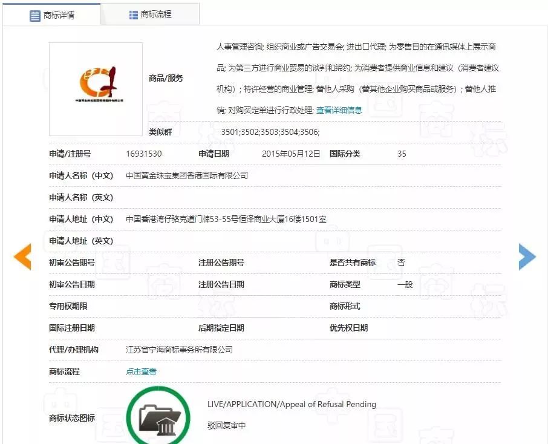This screenshot has width=548, height=444.
Task: Click the 类似群 label
Action: pyautogui.click(x=160, y=132)
